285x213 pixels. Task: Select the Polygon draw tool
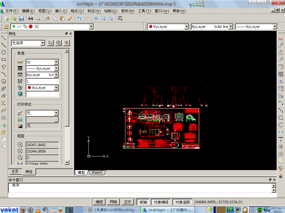(x=4, y=52)
